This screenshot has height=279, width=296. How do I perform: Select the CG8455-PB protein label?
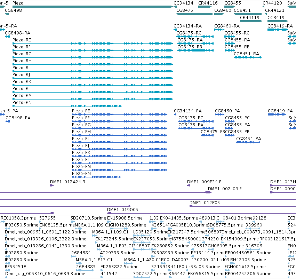(x=237, y=132)
